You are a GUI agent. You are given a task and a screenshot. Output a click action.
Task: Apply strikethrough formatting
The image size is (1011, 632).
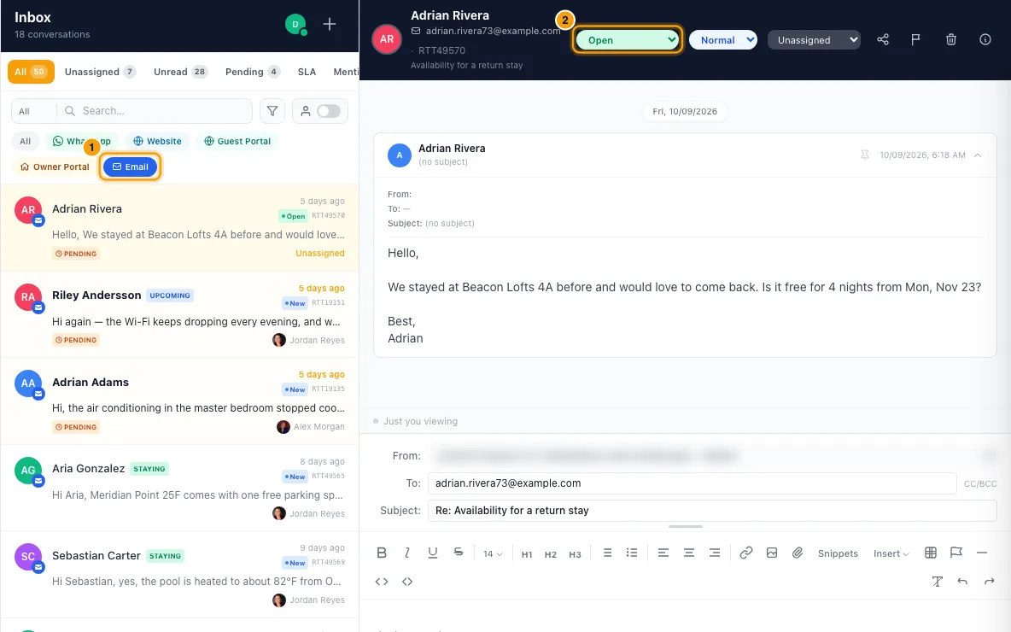[458, 552]
